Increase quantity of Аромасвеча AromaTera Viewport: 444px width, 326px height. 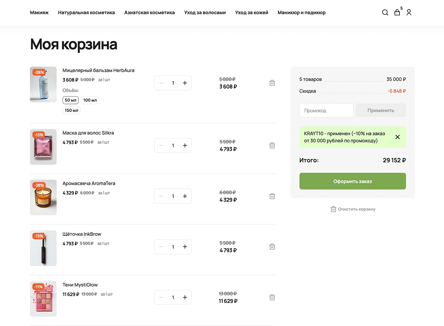pos(184,196)
